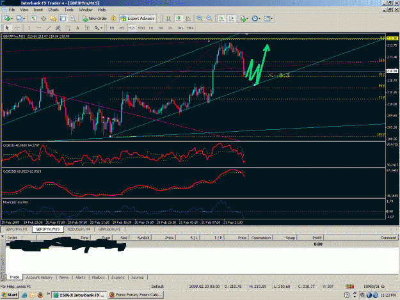Open the Charts menu

click(x=54, y=10)
